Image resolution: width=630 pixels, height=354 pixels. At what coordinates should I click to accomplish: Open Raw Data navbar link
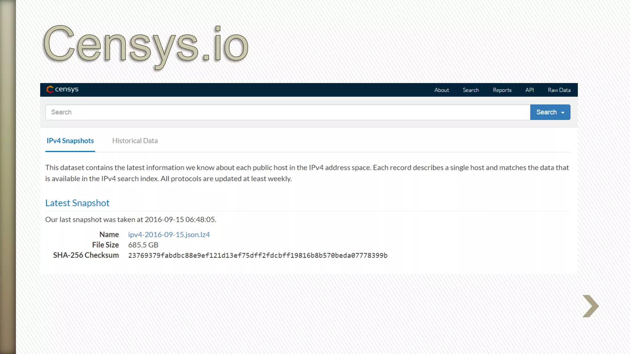[x=559, y=90]
